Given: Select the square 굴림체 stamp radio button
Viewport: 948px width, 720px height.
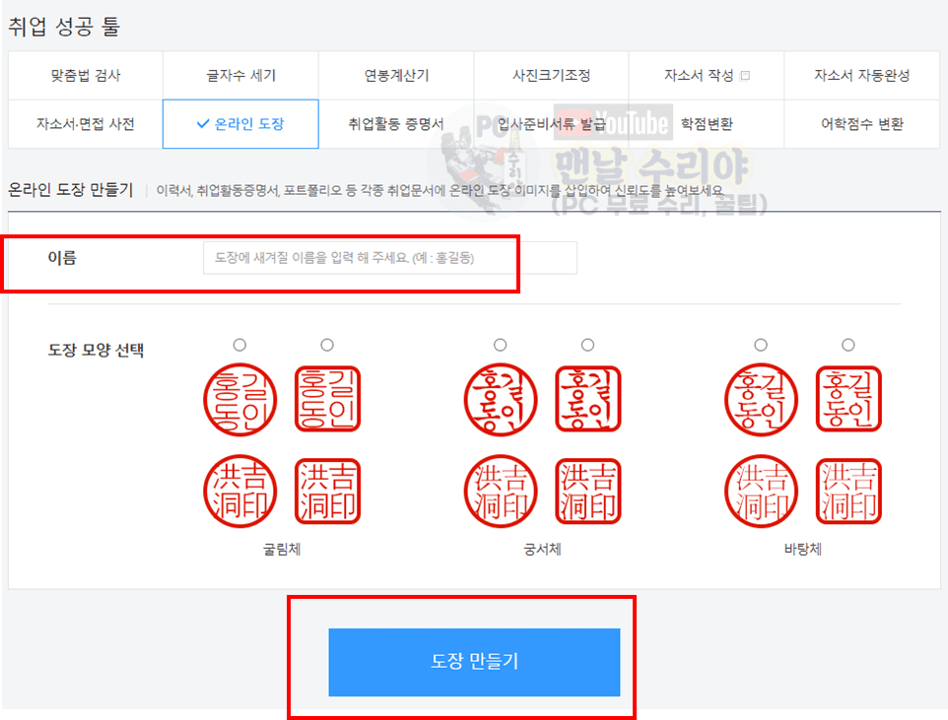Looking at the screenshot, I should click(327, 345).
